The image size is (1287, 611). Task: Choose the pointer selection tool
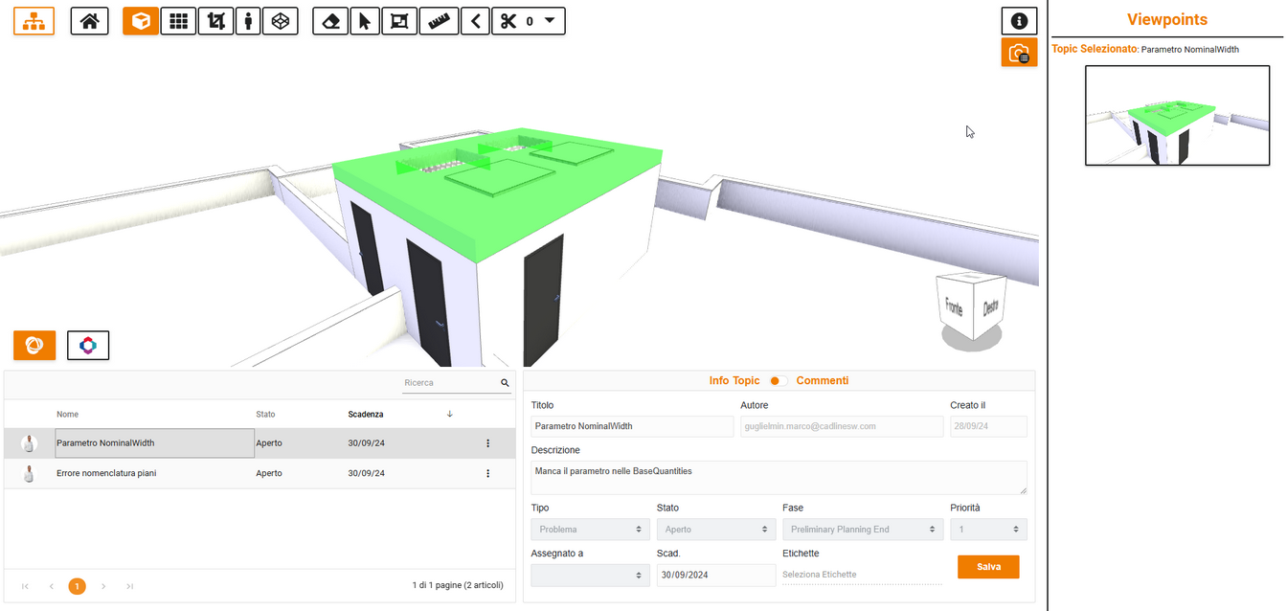tap(364, 21)
